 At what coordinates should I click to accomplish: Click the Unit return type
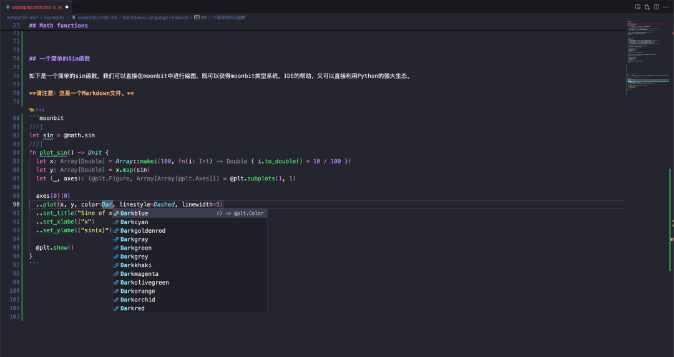click(95, 153)
